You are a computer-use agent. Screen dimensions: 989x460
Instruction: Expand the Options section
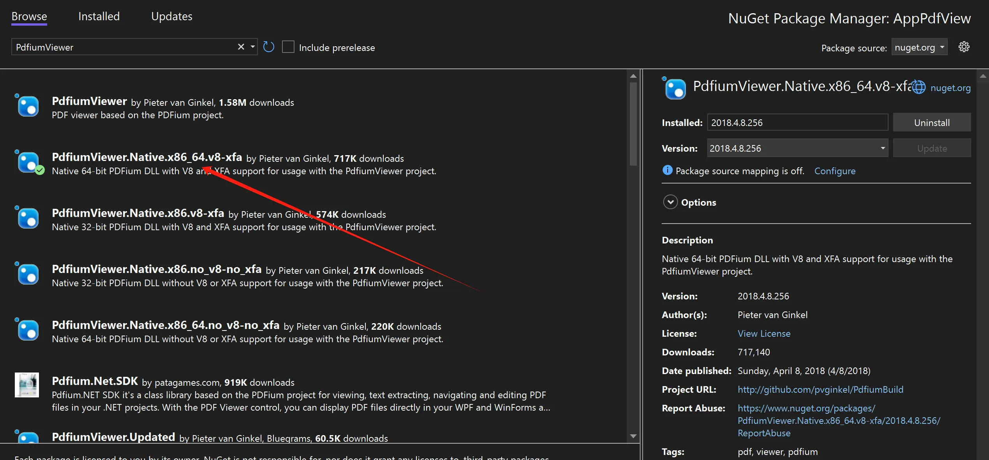670,202
